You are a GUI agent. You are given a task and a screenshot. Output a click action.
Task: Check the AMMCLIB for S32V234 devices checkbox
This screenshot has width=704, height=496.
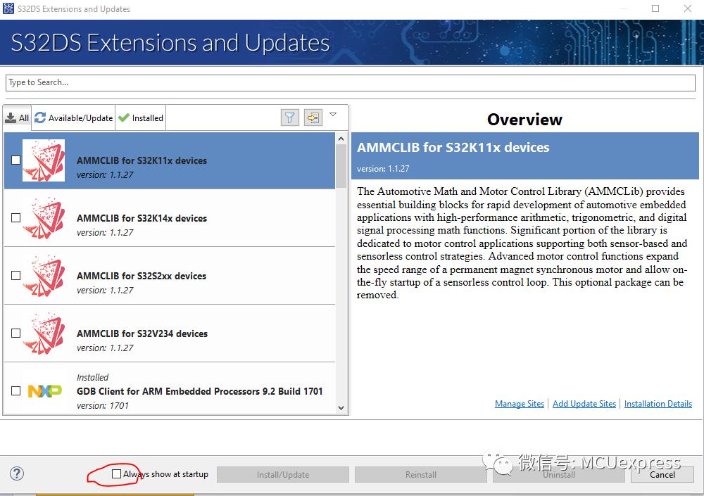[15, 333]
